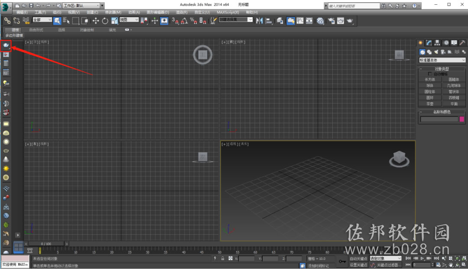Screen dimensions: 468x269
Task: Click the '平面' plane button
Action: (454, 104)
